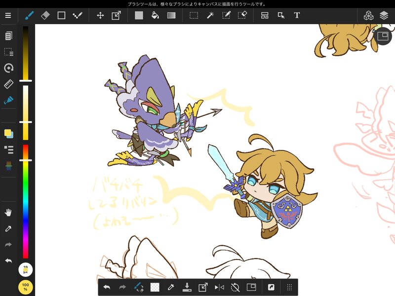
Task: Select the Move tool
Action: 100,15
